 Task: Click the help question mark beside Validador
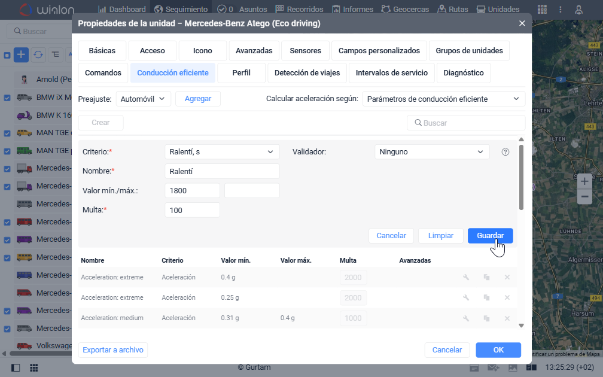tap(505, 152)
